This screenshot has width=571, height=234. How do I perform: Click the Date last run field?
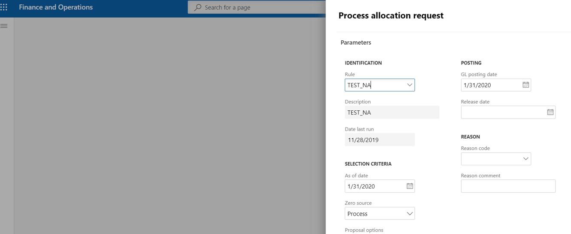click(380, 140)
